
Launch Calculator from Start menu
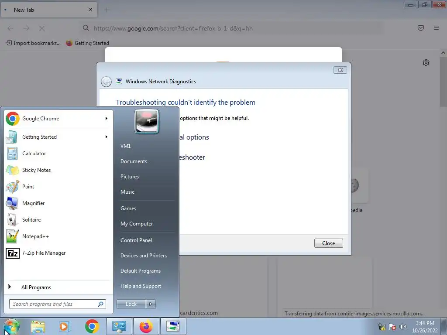(x=58, y=154)
